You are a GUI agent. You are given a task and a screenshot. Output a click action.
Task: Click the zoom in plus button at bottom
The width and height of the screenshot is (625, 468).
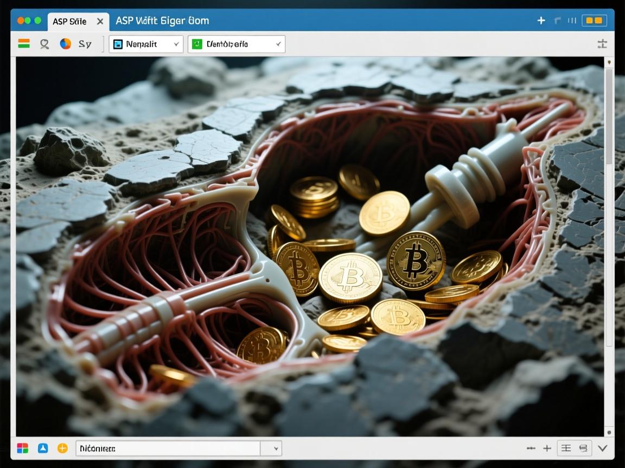coord(547,448)
